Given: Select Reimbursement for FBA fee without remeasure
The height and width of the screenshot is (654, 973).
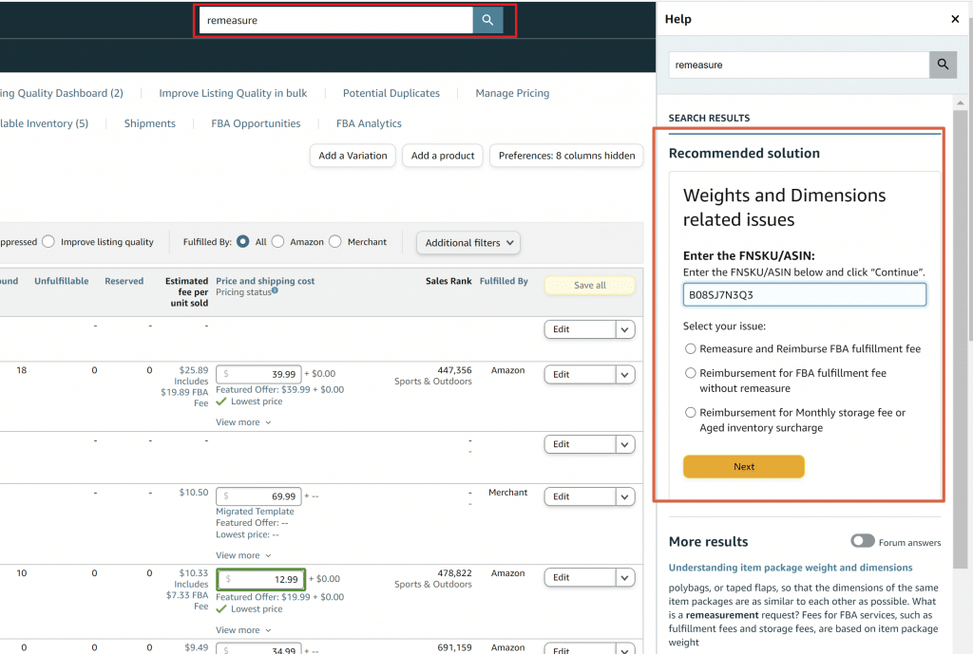Looking at the screenshot, I should (690, 373).
